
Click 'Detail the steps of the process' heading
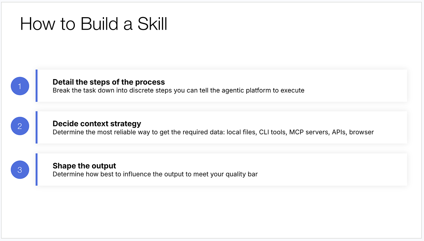point(109,82)
